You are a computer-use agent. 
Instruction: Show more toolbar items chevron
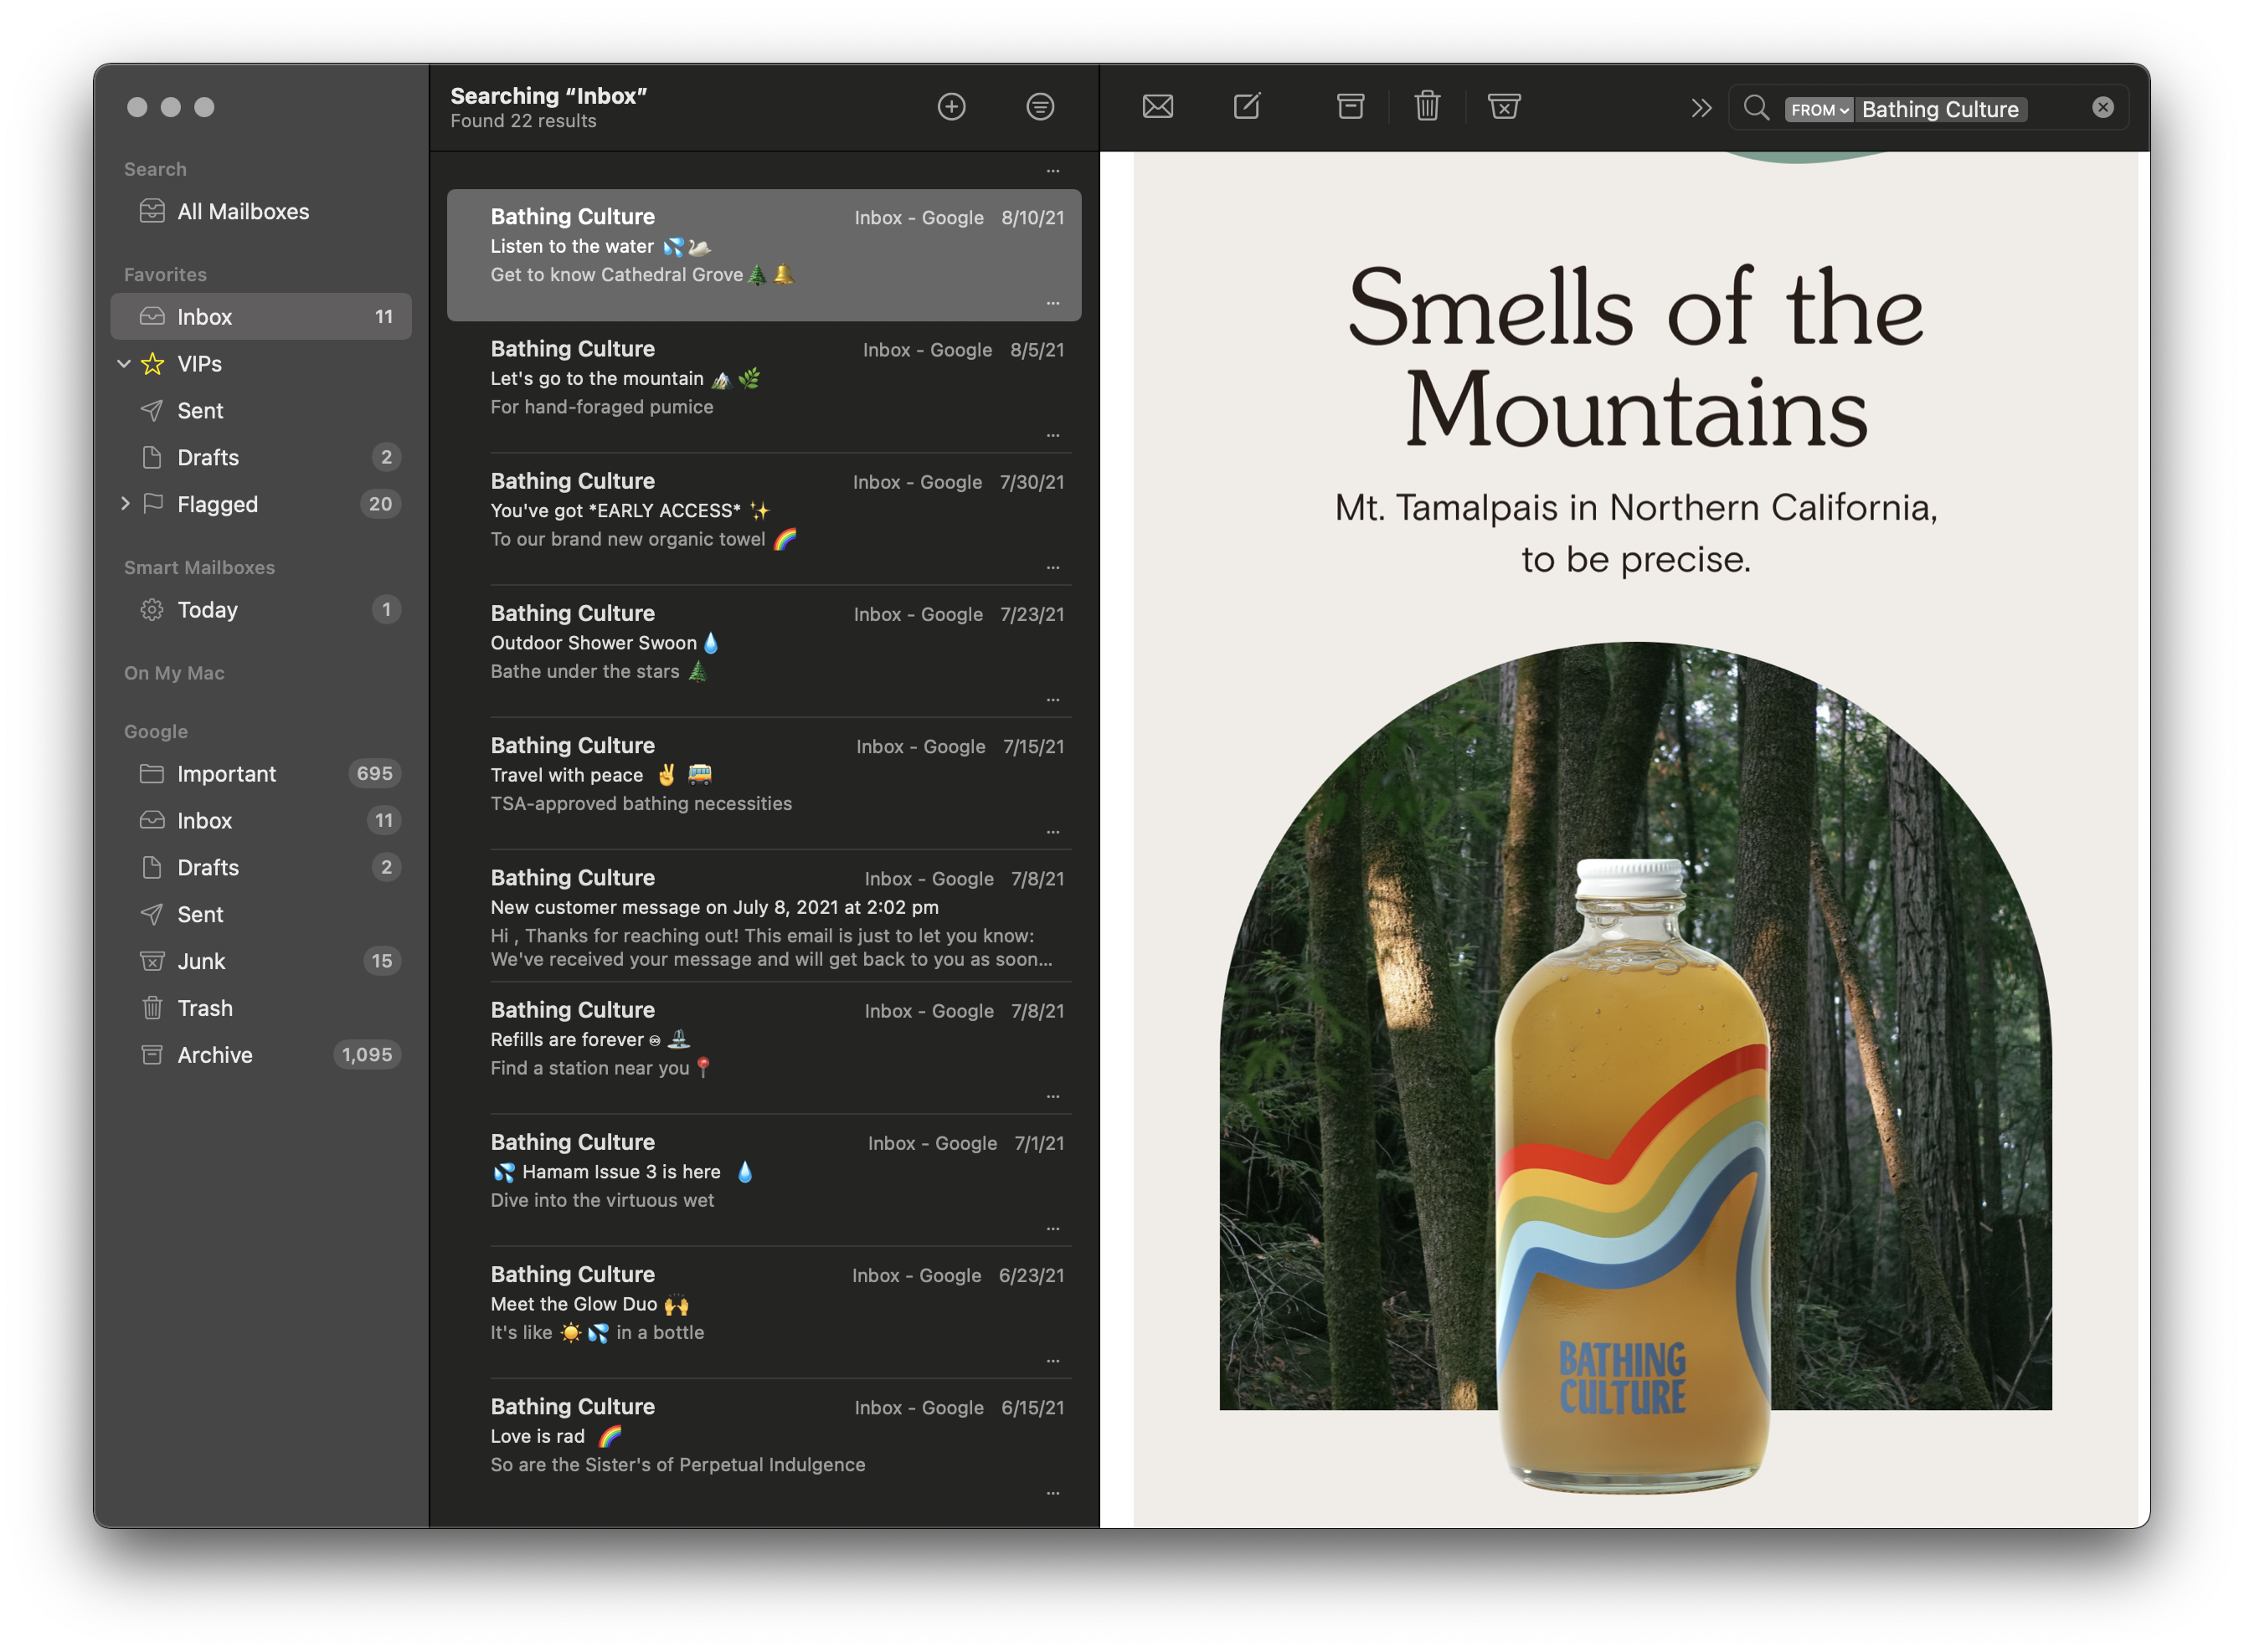point(1701,107)
